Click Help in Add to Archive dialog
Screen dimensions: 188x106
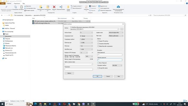click(119, 76)
